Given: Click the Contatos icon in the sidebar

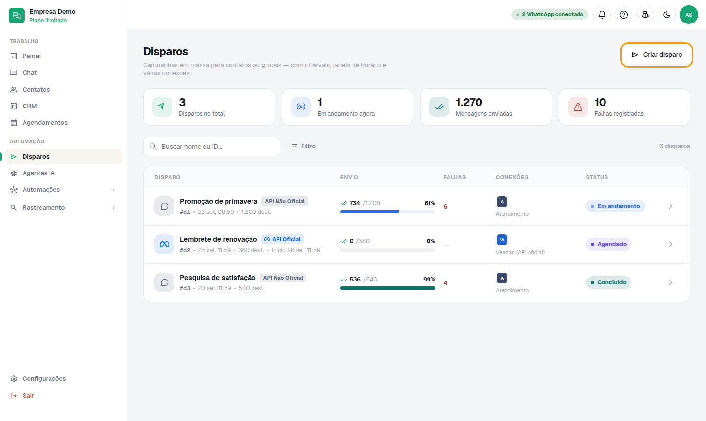Looking at the screenshot, I should click(14, 90).
